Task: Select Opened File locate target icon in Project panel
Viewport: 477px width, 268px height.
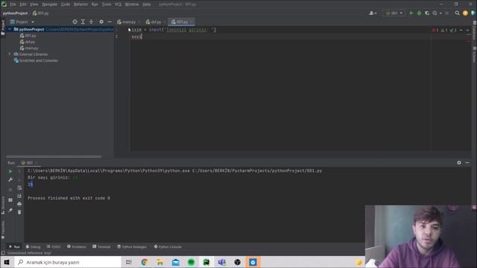Action: tap(75, 22)
